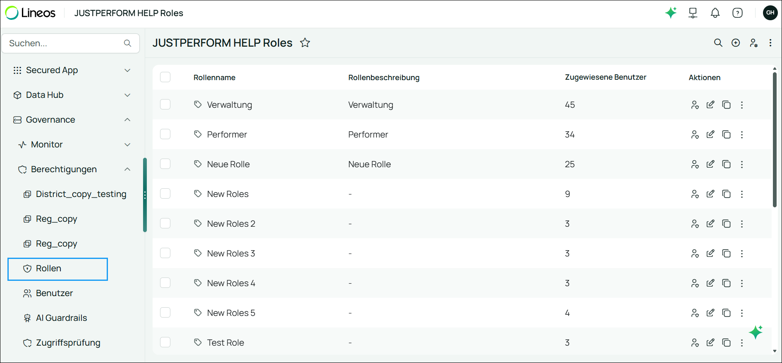Screen dimensions: 782x363
Task: Assign users to the Verwaltung role
Action: pos(695,105)
